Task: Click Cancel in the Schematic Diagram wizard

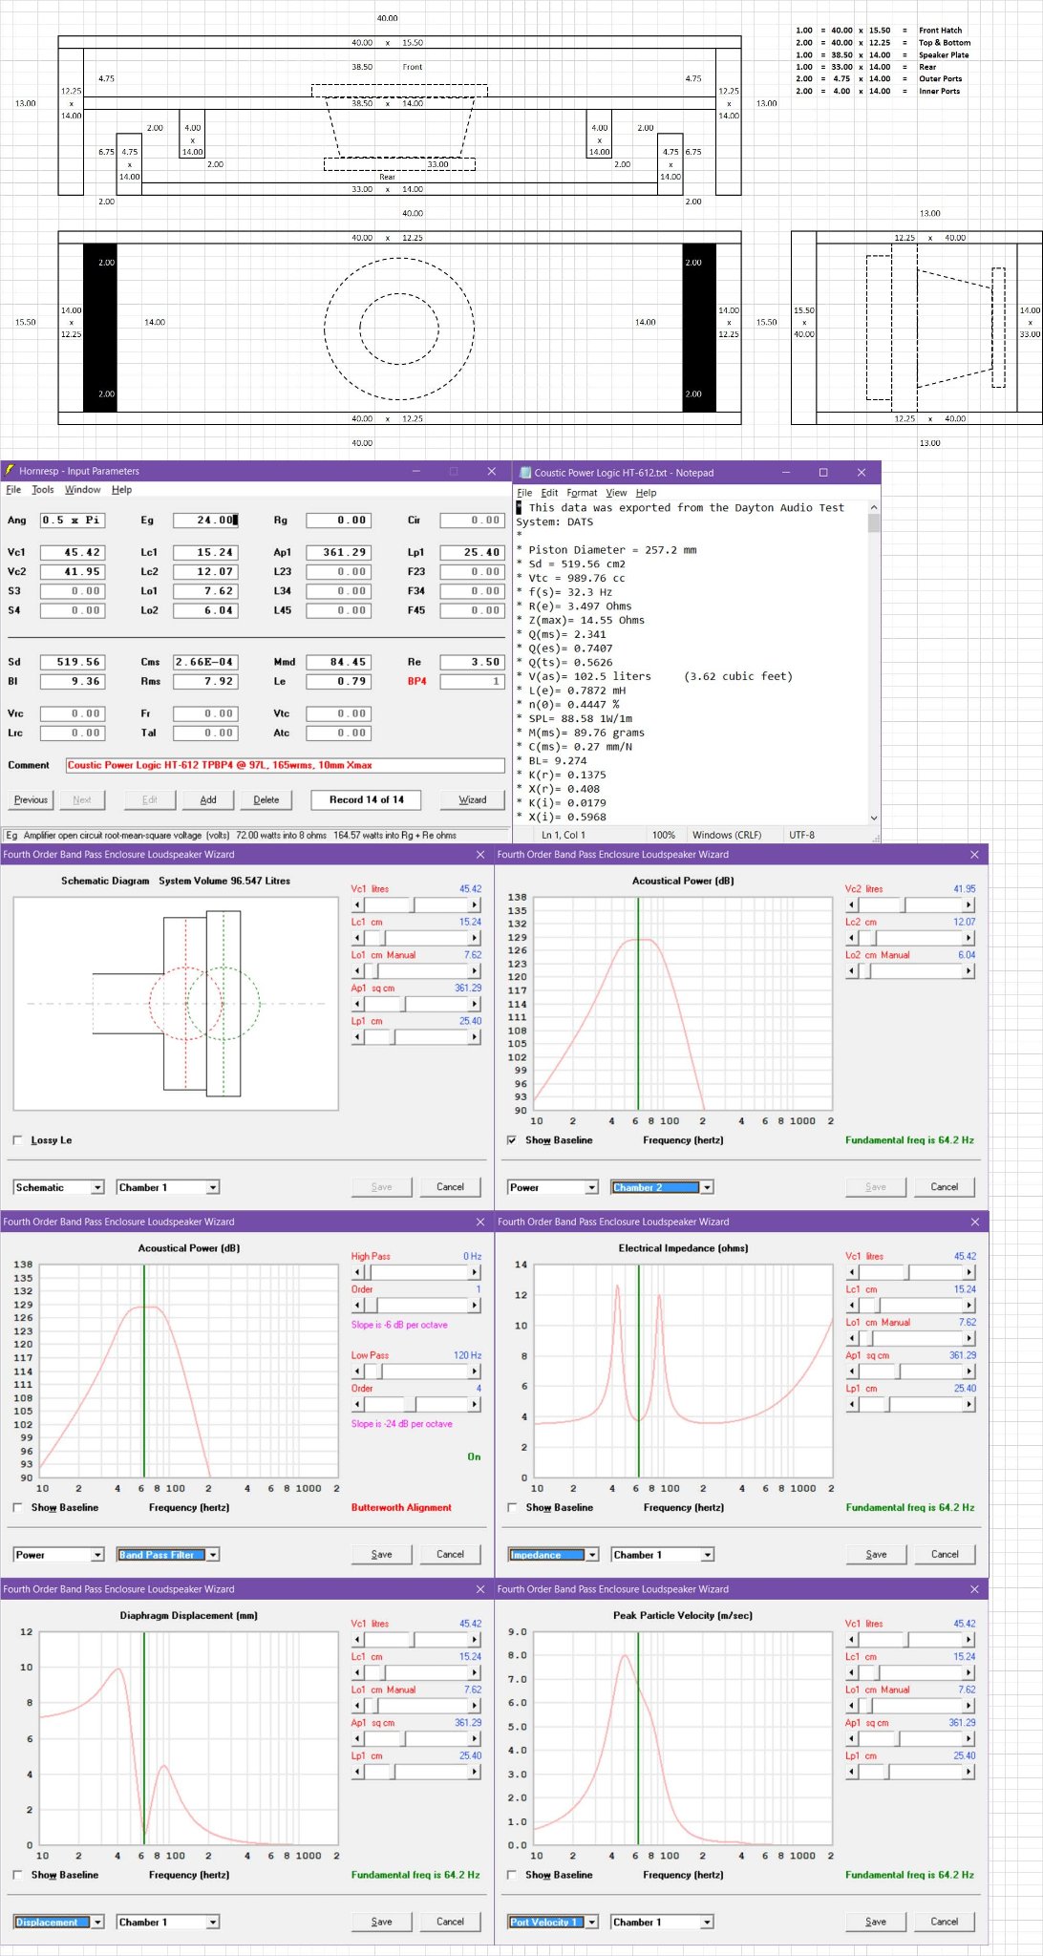Action: pos(450,1187)
